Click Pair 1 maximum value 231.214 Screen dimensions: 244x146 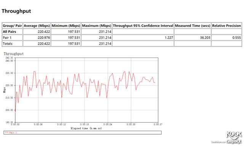tap(105, 37)
